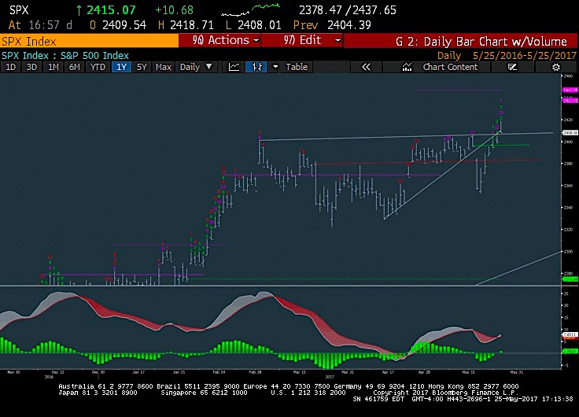This screenshot has width=579, height=417.
Task: Click the current price label 2408 on axis
Action: click(570, 132)
